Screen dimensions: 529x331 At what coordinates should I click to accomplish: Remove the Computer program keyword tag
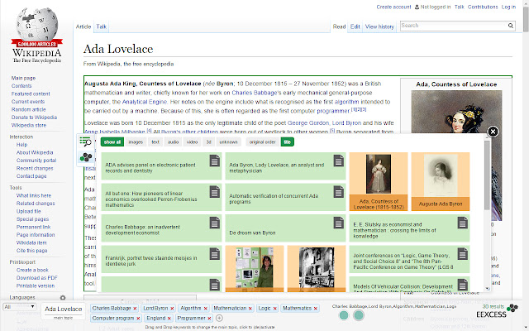coord(138,318)
